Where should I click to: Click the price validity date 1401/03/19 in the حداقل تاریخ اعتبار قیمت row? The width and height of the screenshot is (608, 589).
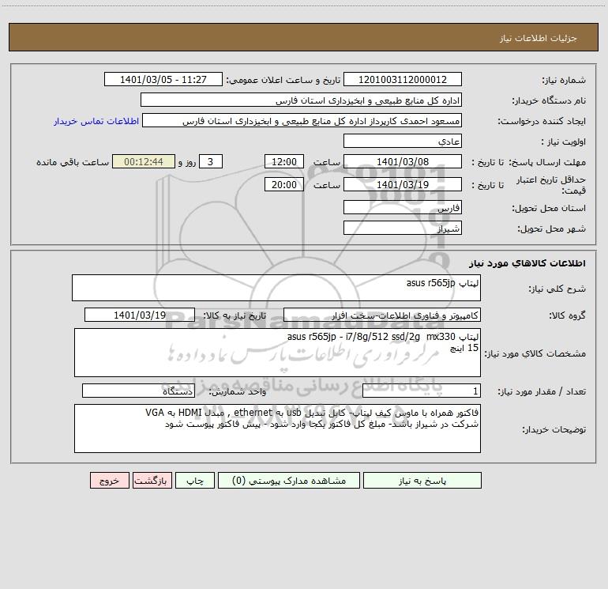403,184
